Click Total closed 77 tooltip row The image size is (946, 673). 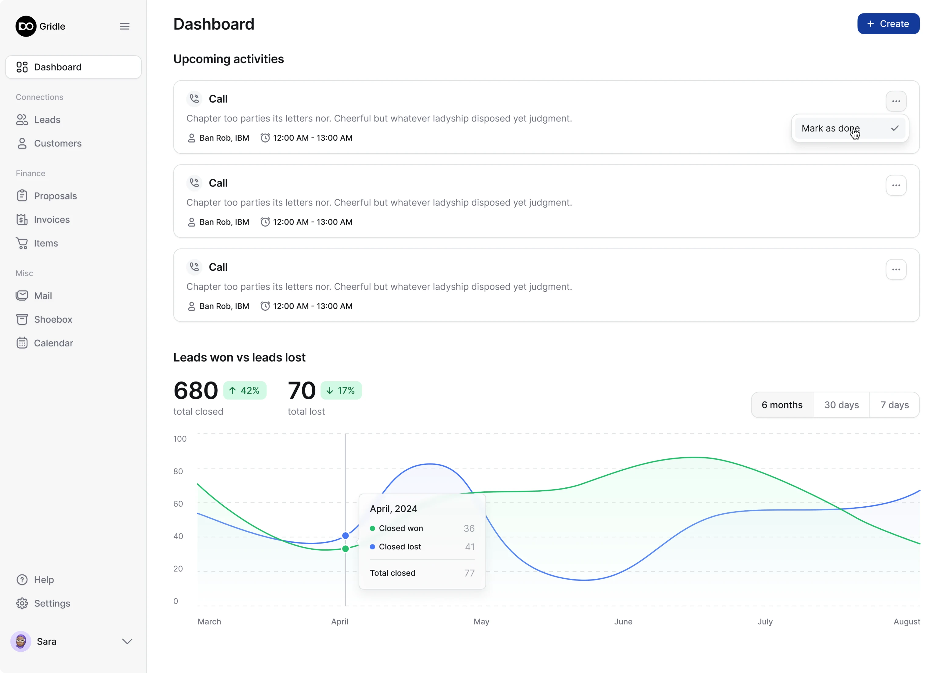422,573
